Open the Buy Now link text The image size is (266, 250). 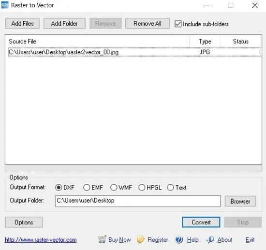[x=119, y=240]
